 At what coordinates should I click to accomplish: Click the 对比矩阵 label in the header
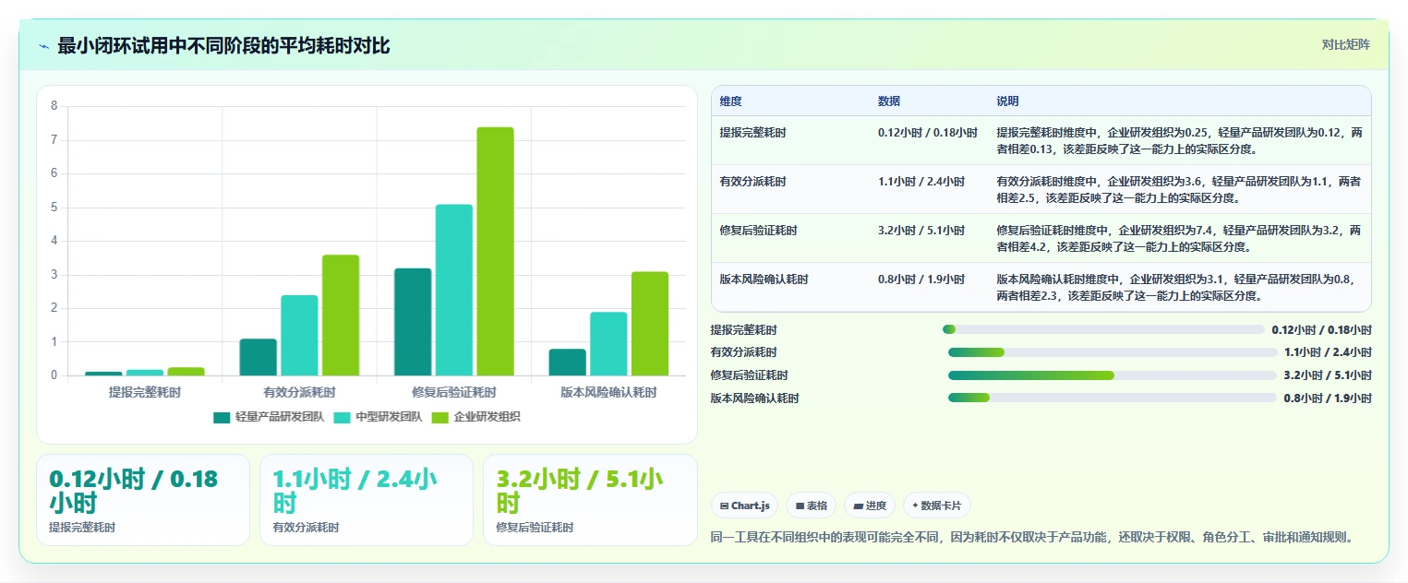pos(1345,45)
